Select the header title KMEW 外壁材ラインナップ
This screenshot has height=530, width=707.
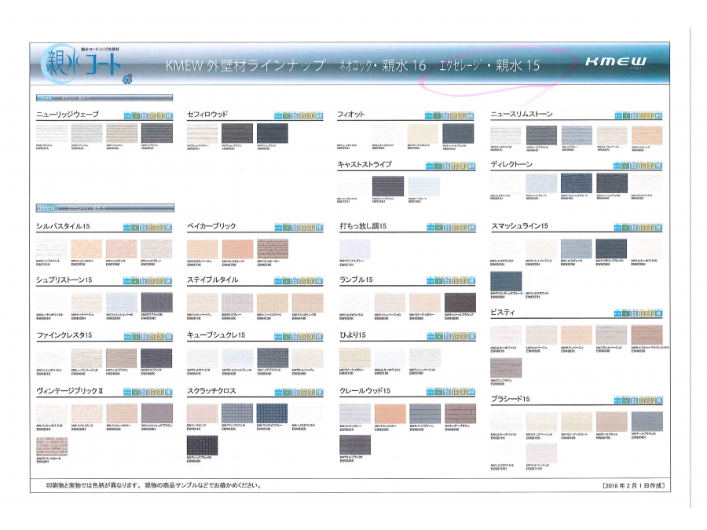(x=245, y=66)
